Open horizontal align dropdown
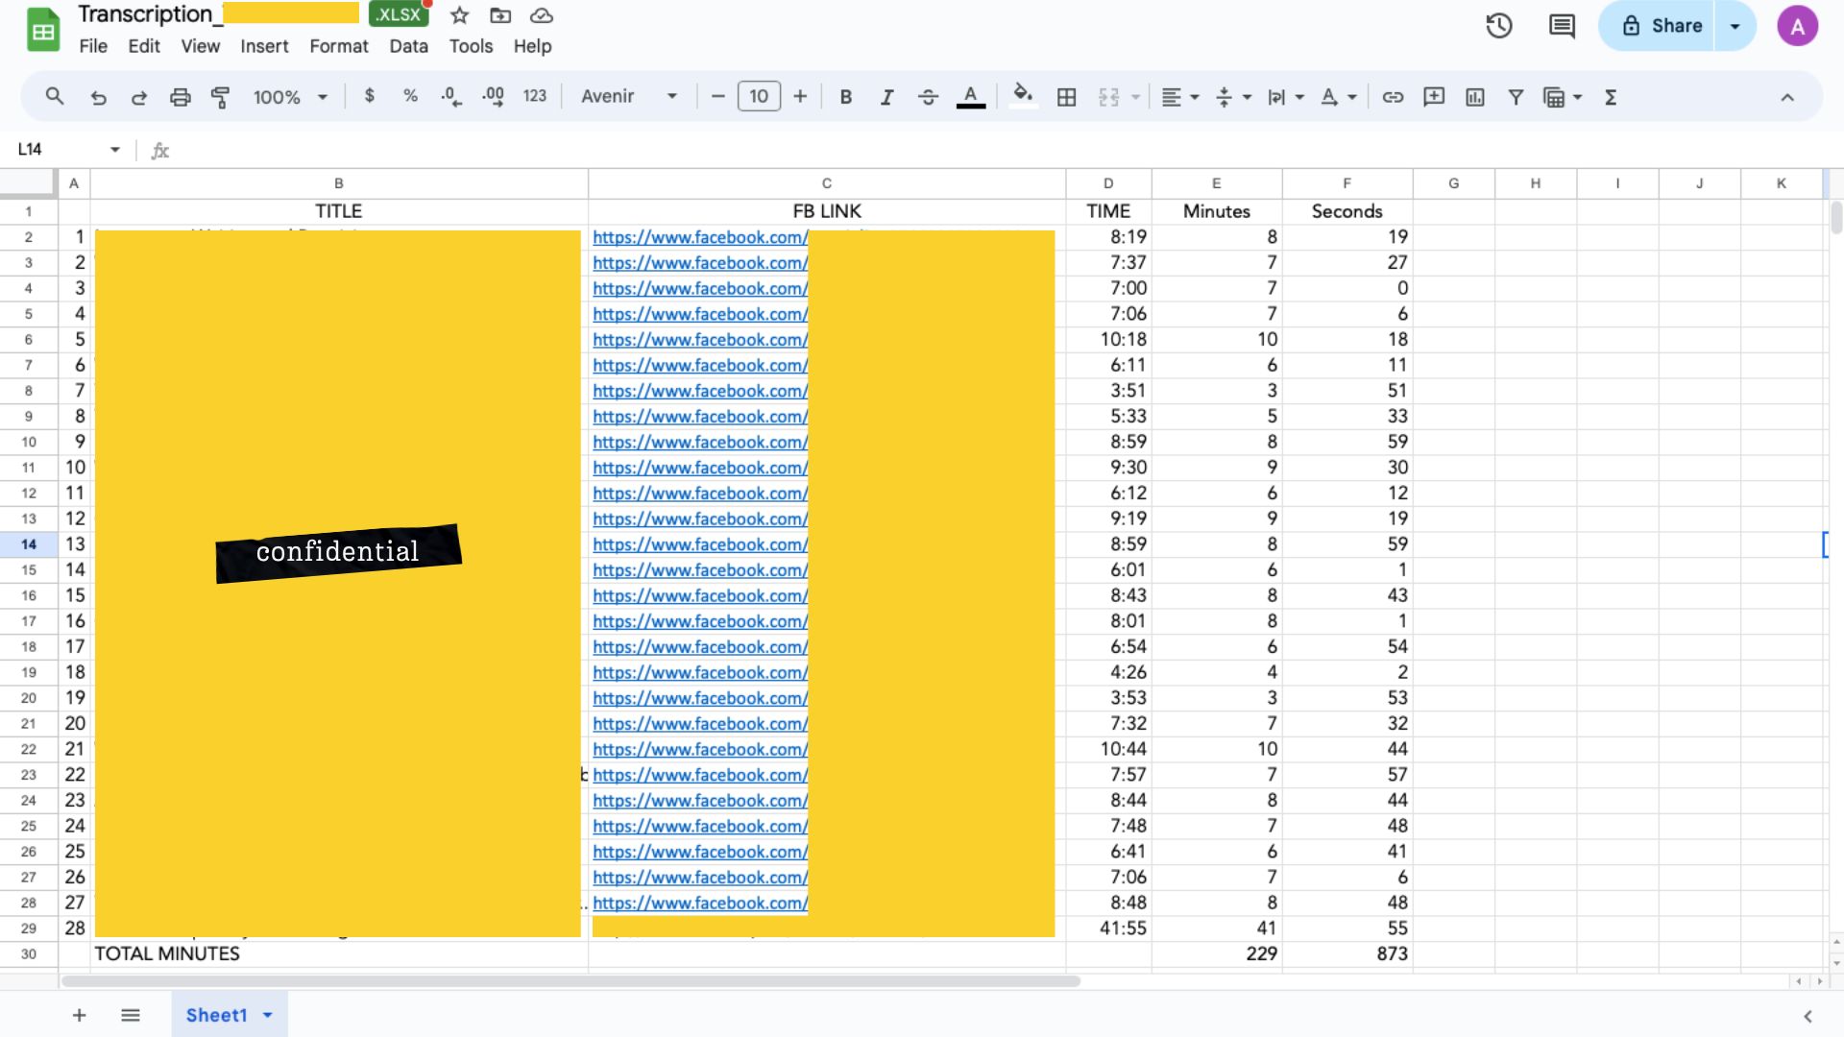Screen dimensions: 1844x1037 pos(1180,97)
